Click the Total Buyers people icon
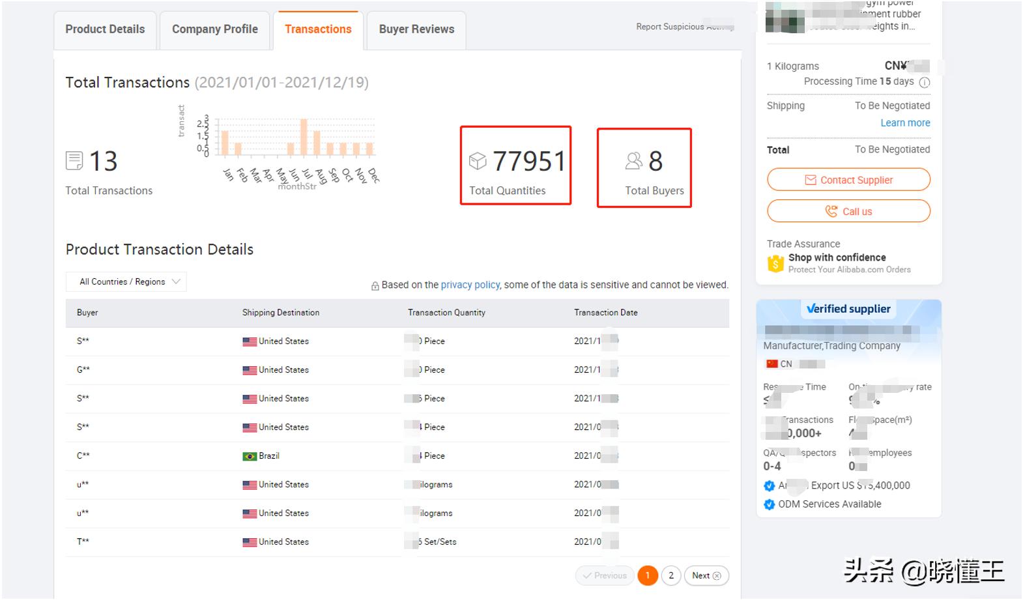 [x=633, y=161]
